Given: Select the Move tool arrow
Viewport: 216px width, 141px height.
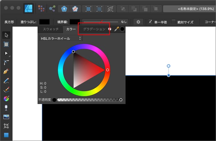Looking at the screenshot, I should [6, 35].
